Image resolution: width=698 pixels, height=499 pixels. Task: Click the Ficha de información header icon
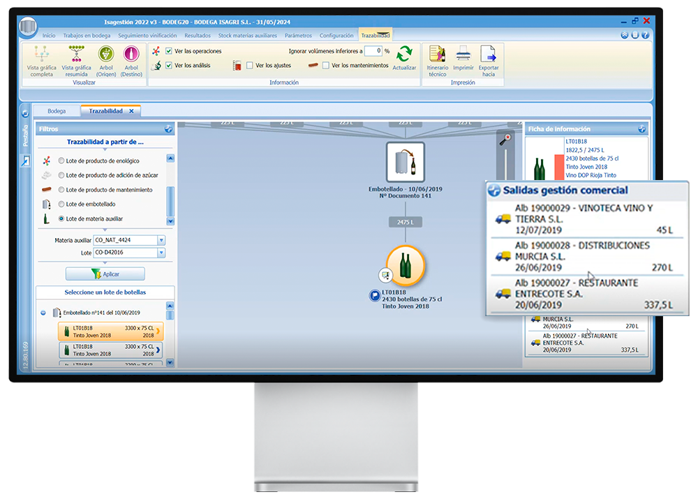(x=641, y=129)
